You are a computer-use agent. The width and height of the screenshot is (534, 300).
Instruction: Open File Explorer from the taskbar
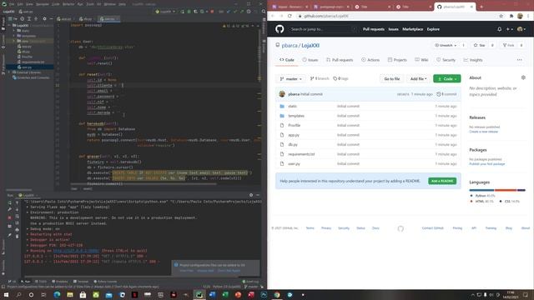[70, 295]
